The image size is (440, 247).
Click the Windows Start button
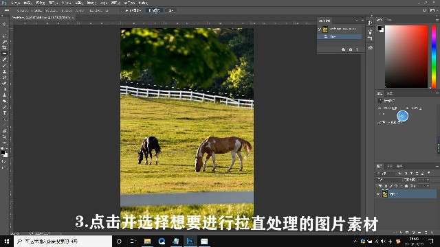6,241
